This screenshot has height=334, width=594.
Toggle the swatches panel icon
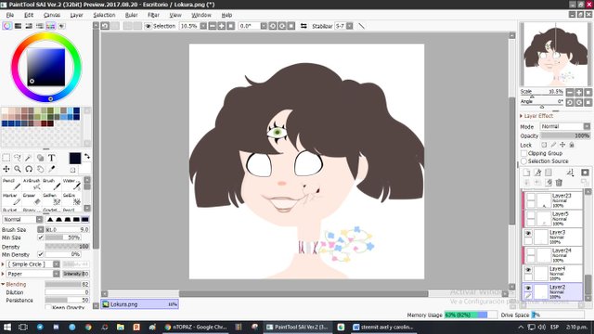[50, 26]
